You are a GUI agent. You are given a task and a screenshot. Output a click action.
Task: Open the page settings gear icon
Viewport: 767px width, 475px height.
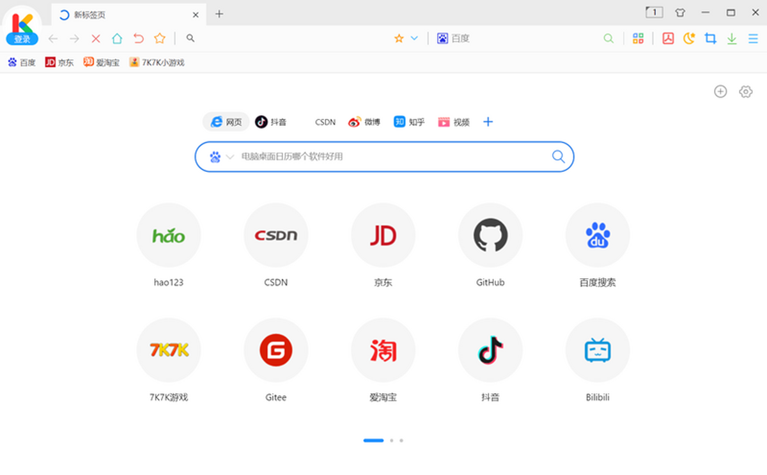(x=745, y=91)
